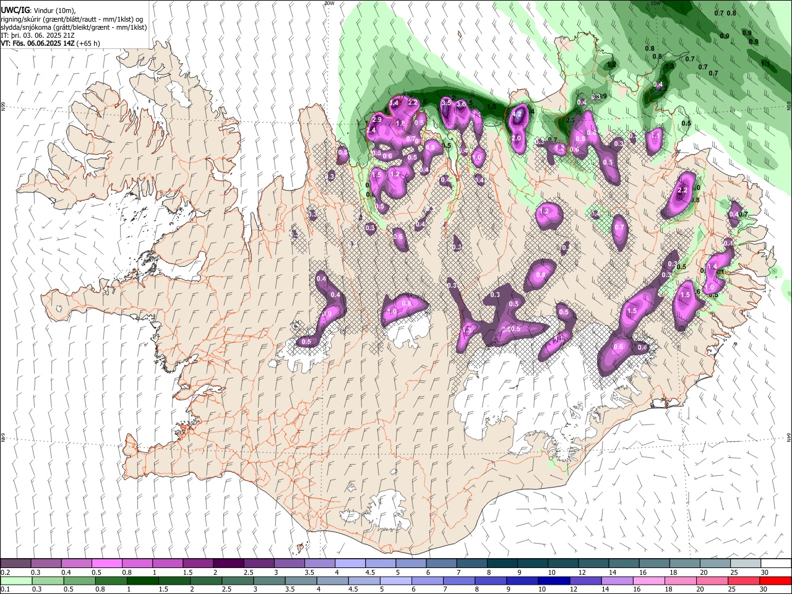Click the 'rigning/skúrir (grænt/blátt/rautt' header line
792x594 pixels.
coord(72,19)
